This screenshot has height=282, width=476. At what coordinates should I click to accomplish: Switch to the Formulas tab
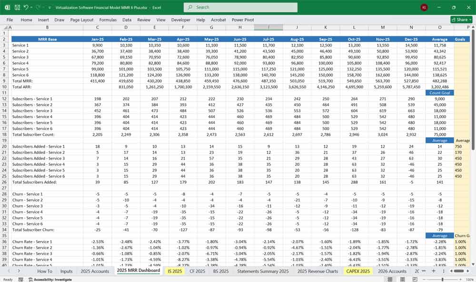point(108,20)
